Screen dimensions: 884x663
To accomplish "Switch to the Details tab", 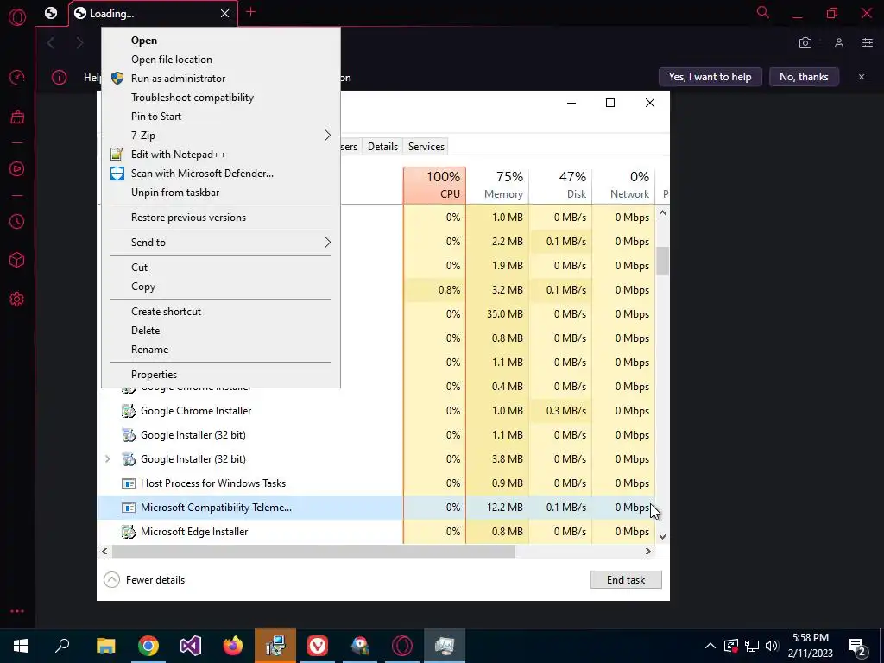I will pyautogui.click(x=382, y=147).
